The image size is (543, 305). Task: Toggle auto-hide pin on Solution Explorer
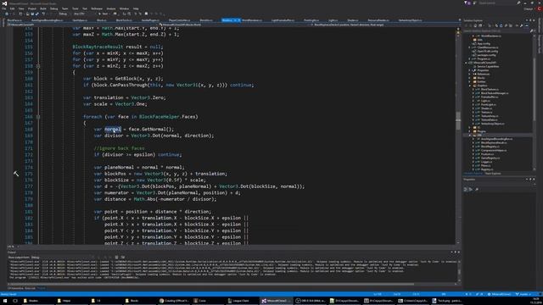(530, 20)
